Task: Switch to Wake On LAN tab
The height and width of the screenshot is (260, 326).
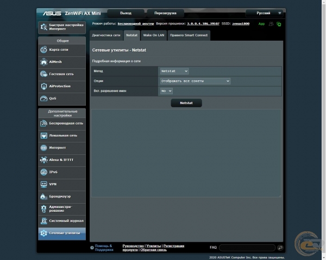Action: [x=154, y=35]
